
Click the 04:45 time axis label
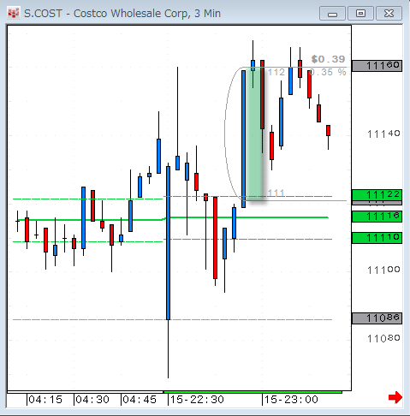[x=140, y=400]
